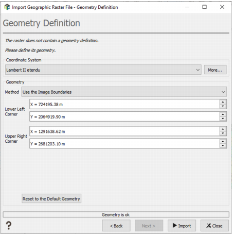Increase Lower Left X value with up arrow

click(x=223, y=102)
